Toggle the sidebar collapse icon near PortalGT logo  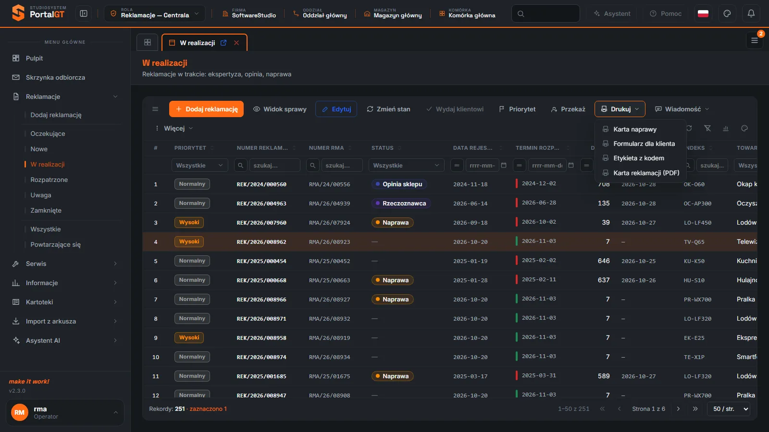click(84, 13)
